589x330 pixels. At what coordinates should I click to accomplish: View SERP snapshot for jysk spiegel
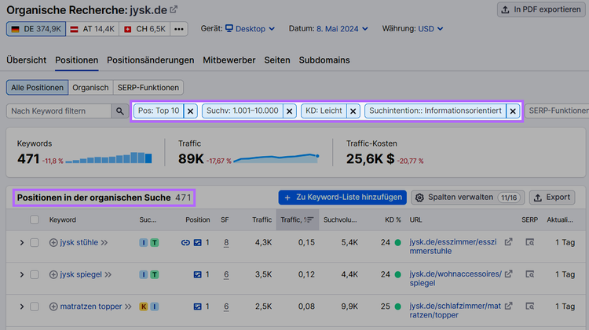pyautogui.click(x=529, y=274)
